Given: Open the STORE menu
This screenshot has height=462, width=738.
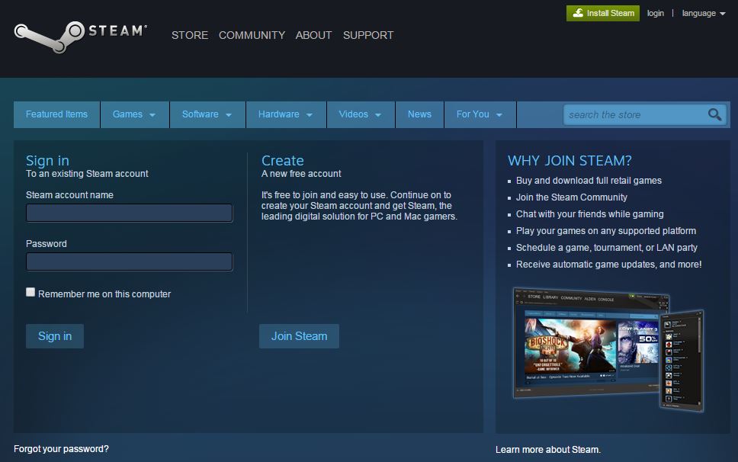Looking at the screenshot, I should click(x=189, y=35).
